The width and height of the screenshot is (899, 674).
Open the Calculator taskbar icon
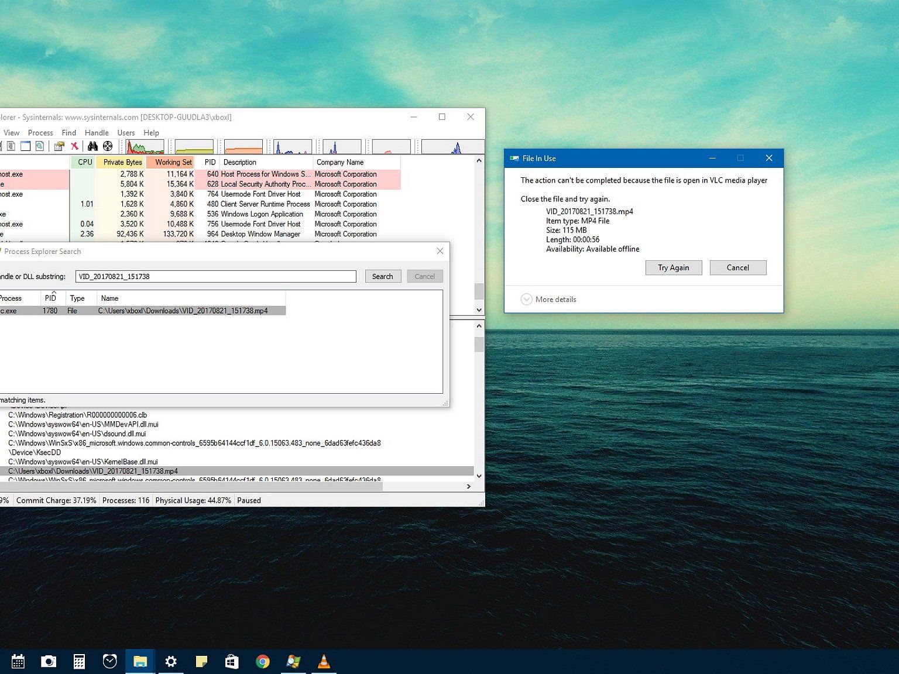(x=79, y=662)
